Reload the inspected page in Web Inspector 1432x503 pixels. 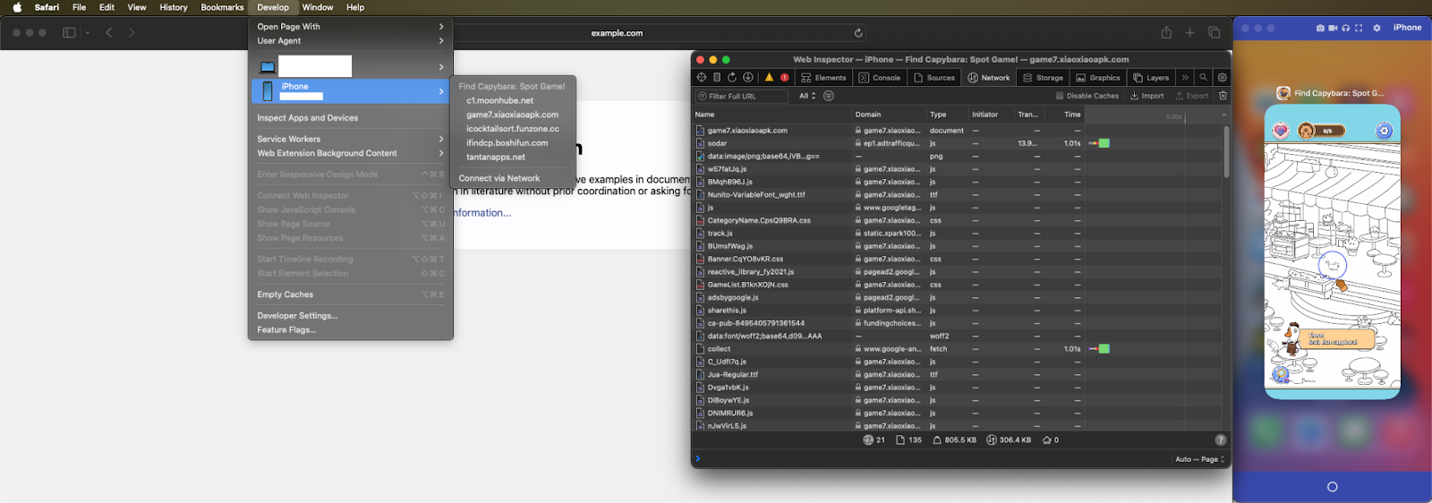[x=732, y=78]
